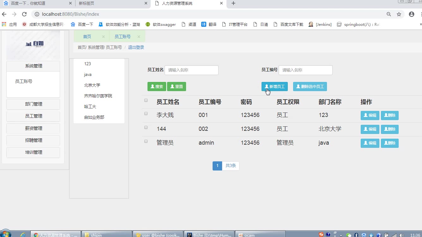Click the Chrome profile avatar icon
The image size is (422, 237).
[x=412, y=14]
